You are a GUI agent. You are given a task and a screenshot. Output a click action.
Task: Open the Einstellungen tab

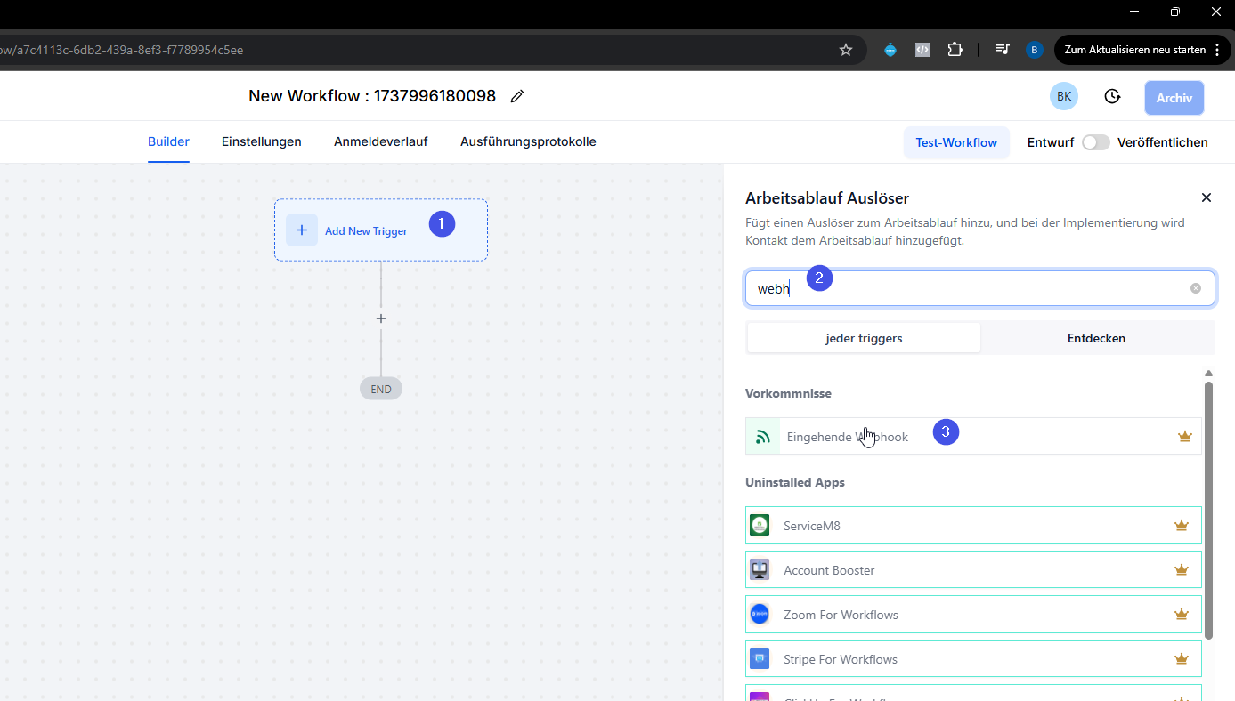pos(262,141)
